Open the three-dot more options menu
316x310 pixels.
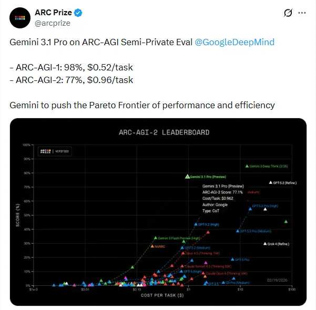click(x=303, y=13)
